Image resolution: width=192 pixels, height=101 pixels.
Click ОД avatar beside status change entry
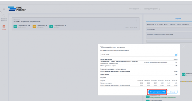(x=148, y=97)
